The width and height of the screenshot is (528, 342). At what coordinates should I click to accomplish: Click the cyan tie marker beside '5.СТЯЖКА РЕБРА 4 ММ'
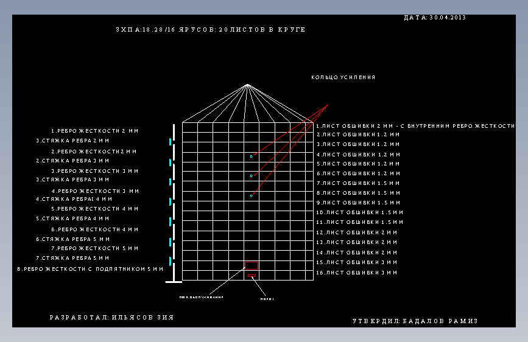170,222
